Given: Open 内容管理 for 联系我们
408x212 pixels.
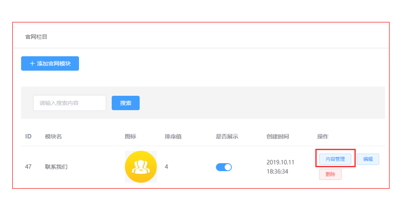Looking at the screenshot, I should pos(335,159).
